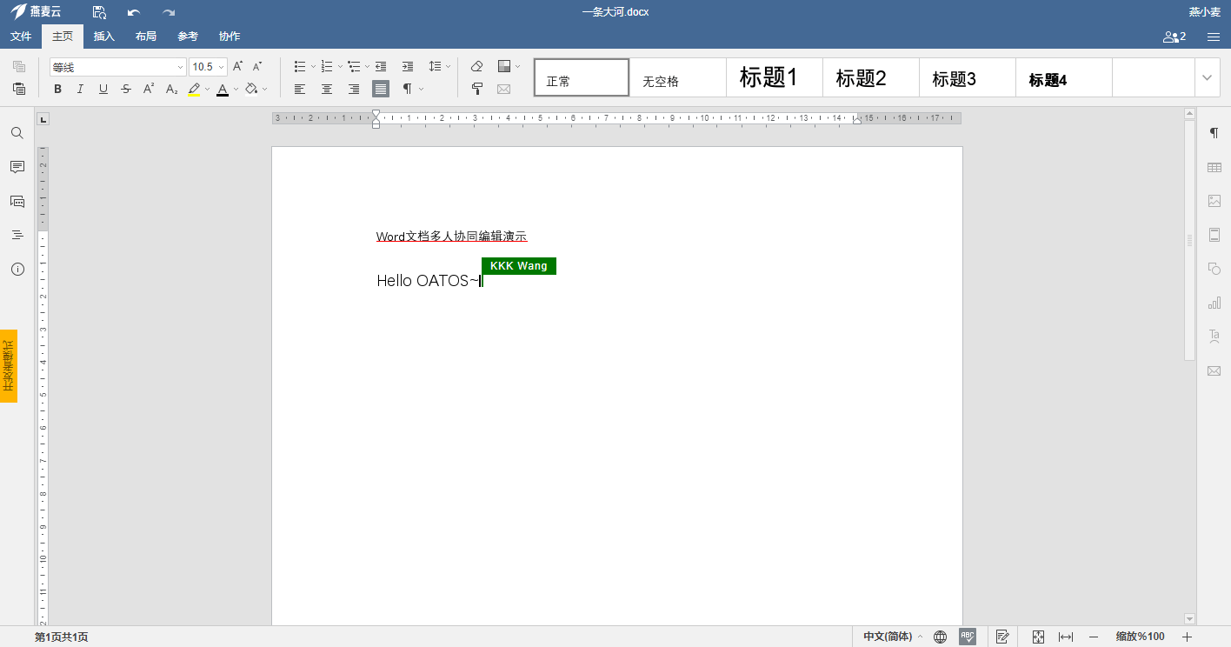Toggle strikethrough formatting
This screenshot has height=647, width=1231.
tap(126, 89)
